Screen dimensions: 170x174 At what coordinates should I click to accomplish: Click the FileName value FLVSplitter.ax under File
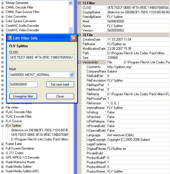(117, 44)
